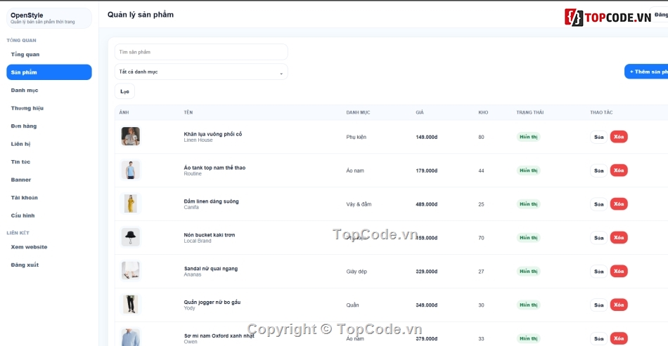Click the price 489.000đ
The image size is (668, 346).
pyautogui.click(x=426, y=204)
